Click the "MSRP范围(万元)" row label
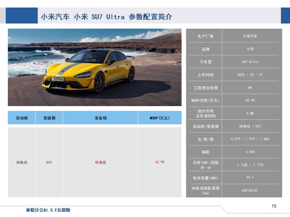 pos(205,100)
